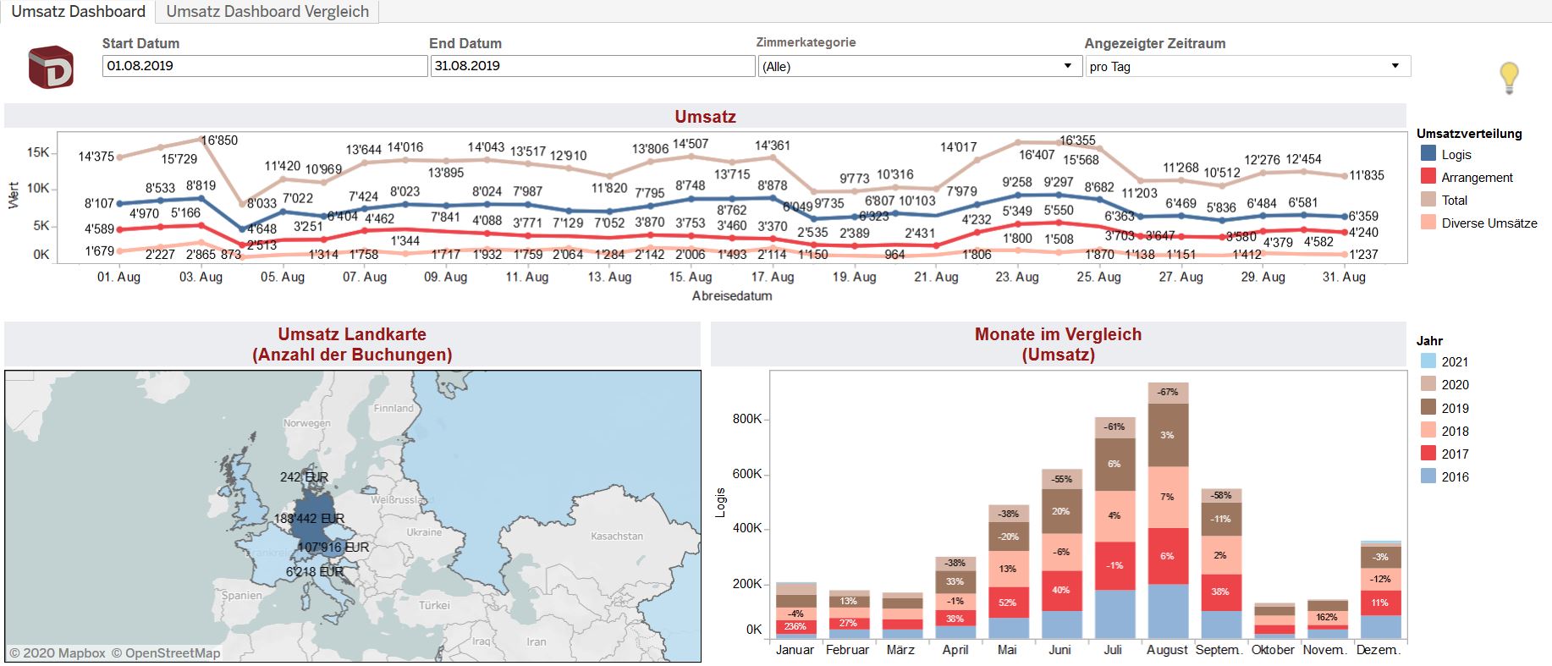Viewport: 1552px width, 666px height.
Task: Click the August 2019 bar segment labeled 3%
Action: [1168, 435]
